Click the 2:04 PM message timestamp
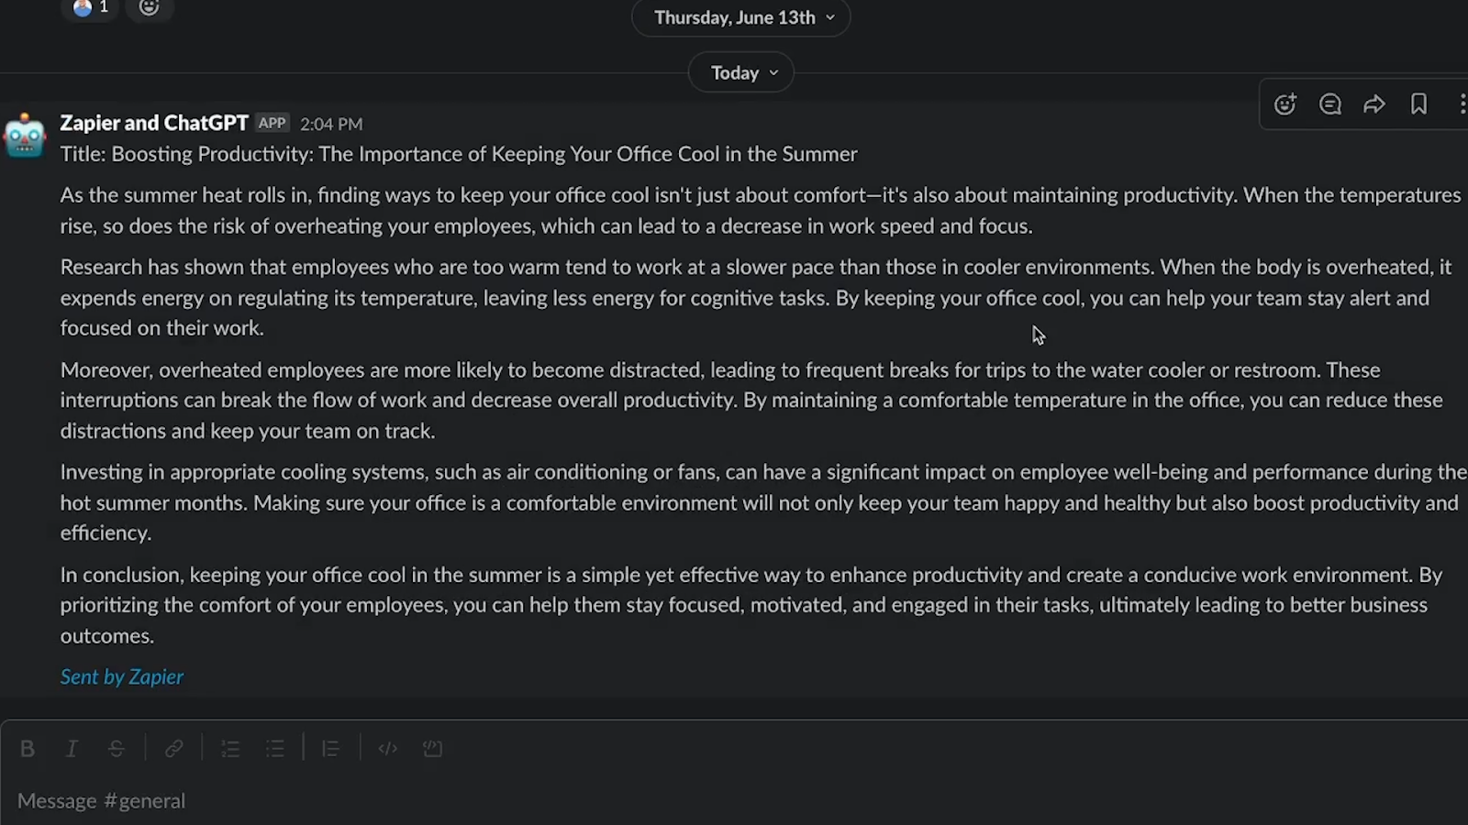1468x825 pixels. click(x=331, y=124)
